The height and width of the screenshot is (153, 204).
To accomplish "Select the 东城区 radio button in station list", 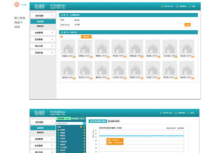I will pos(58,130).
